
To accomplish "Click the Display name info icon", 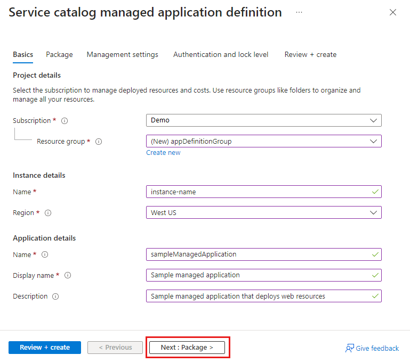I will tap(68, 276).
